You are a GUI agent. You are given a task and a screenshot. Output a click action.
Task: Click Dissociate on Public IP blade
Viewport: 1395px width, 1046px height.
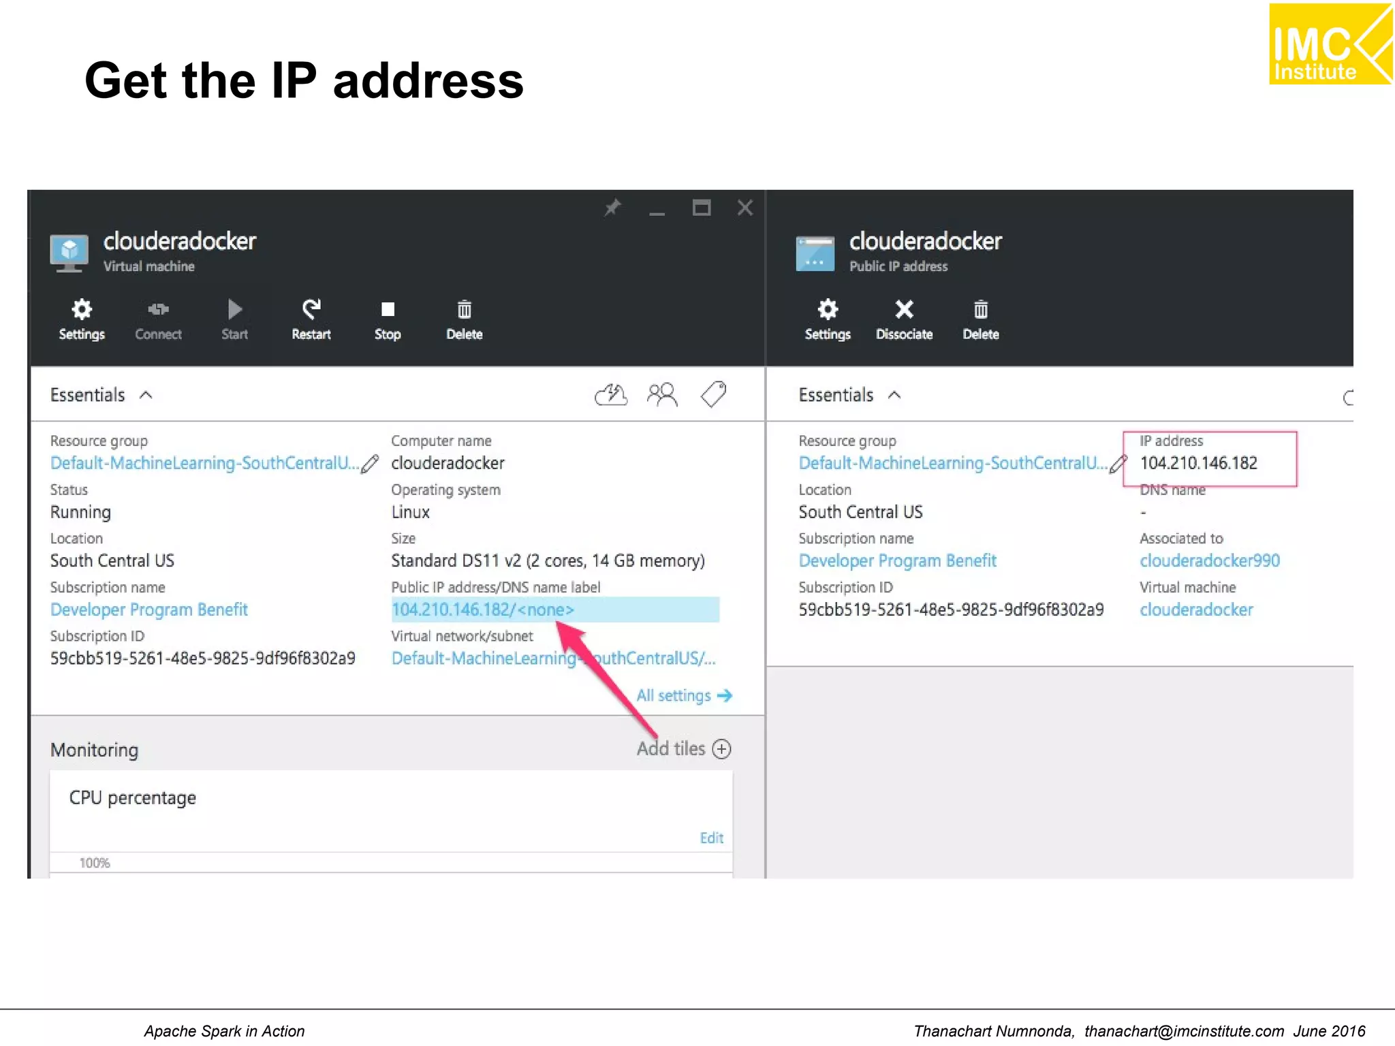pos(904,311)
